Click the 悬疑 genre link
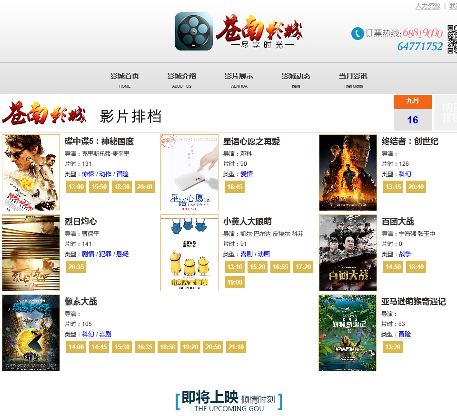 coord(122,254)
